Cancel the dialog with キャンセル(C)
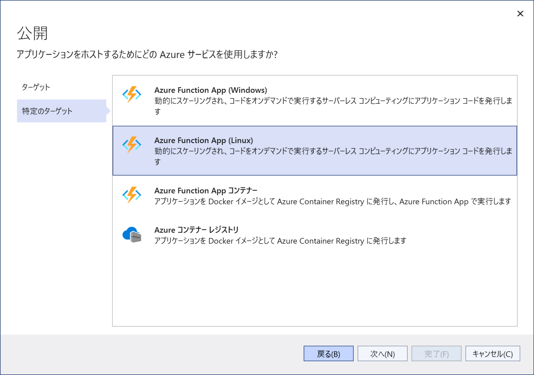534x375 pixels. coord(493,353)
